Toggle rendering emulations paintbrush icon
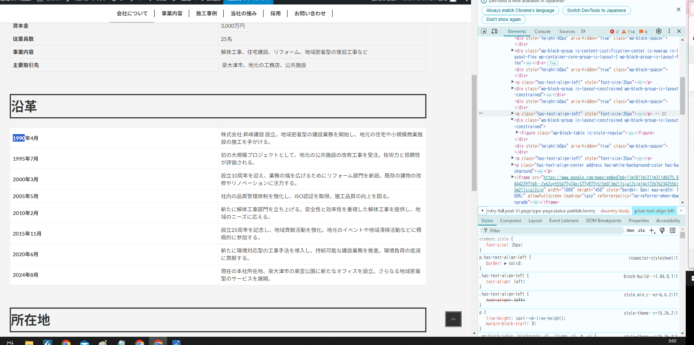 tap(662, 231)
